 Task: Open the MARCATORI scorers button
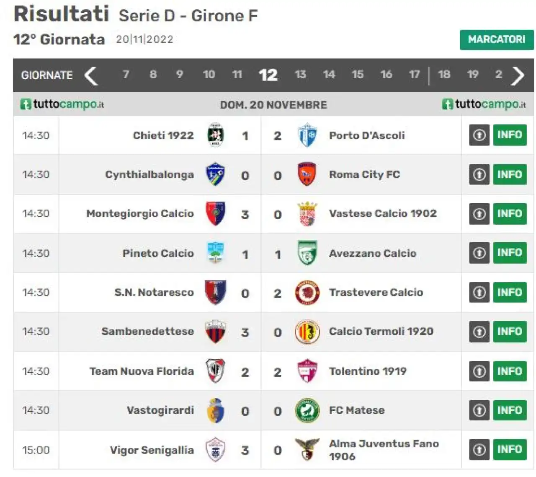[x=497, y=39]
